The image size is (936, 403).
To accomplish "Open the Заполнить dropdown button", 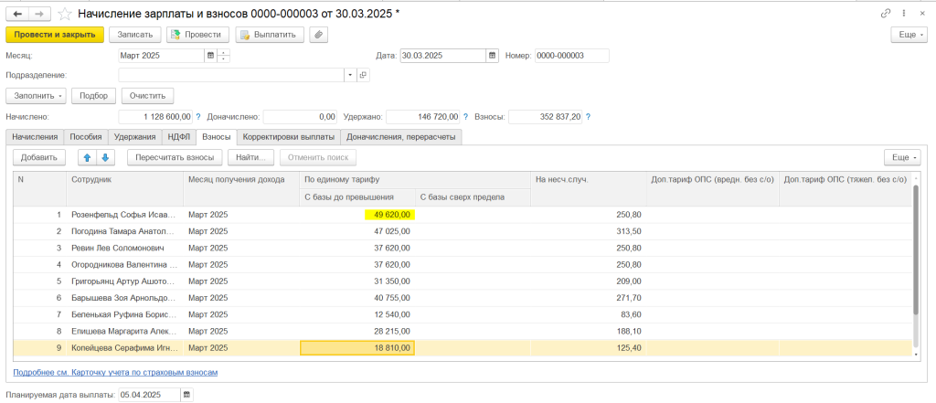I will 37,96.
